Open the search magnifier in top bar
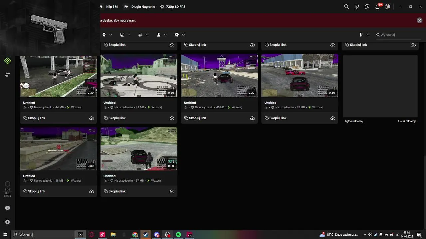 346,7
